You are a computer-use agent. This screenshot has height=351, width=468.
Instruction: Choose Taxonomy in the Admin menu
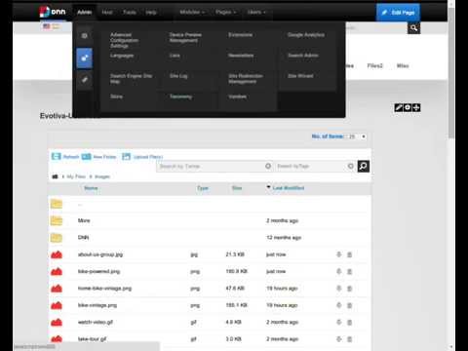coord(180,97)
